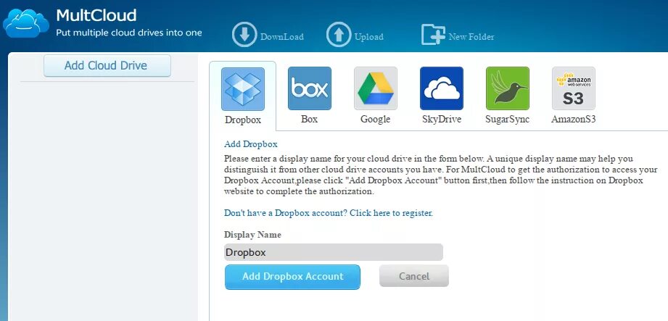This screenshot has height=321, width=668.
Task: Switch to the Box tab label
Action: tap(309, 120)
